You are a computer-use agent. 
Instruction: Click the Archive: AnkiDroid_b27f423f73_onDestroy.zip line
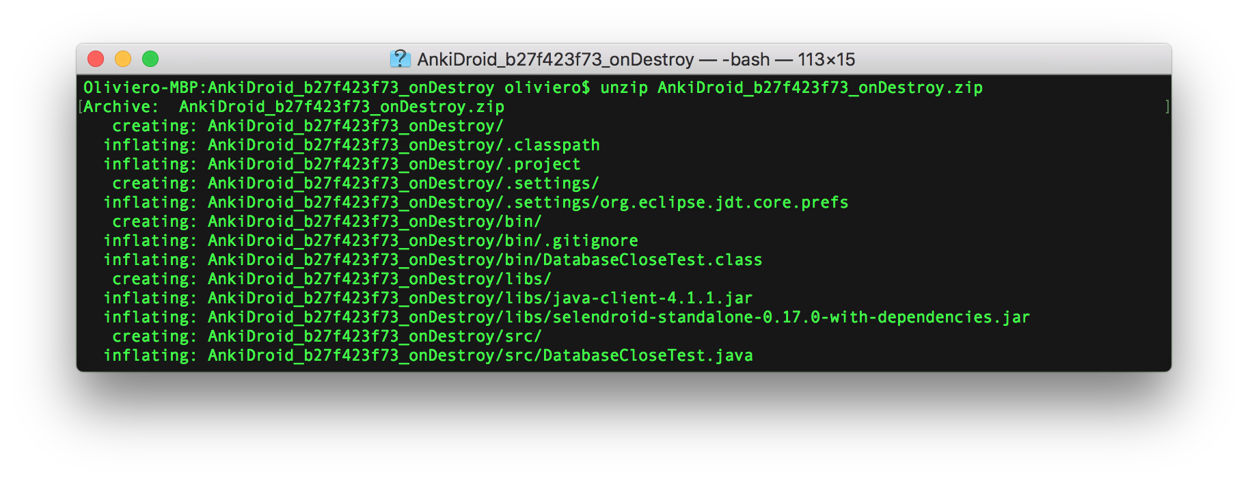[294, 107]
